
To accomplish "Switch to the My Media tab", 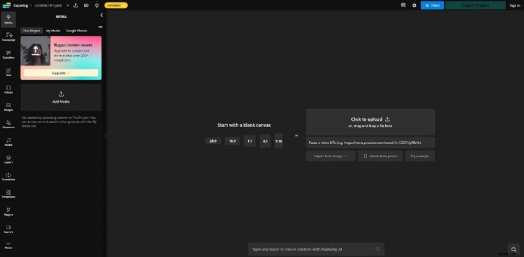I will pos(53,31).
